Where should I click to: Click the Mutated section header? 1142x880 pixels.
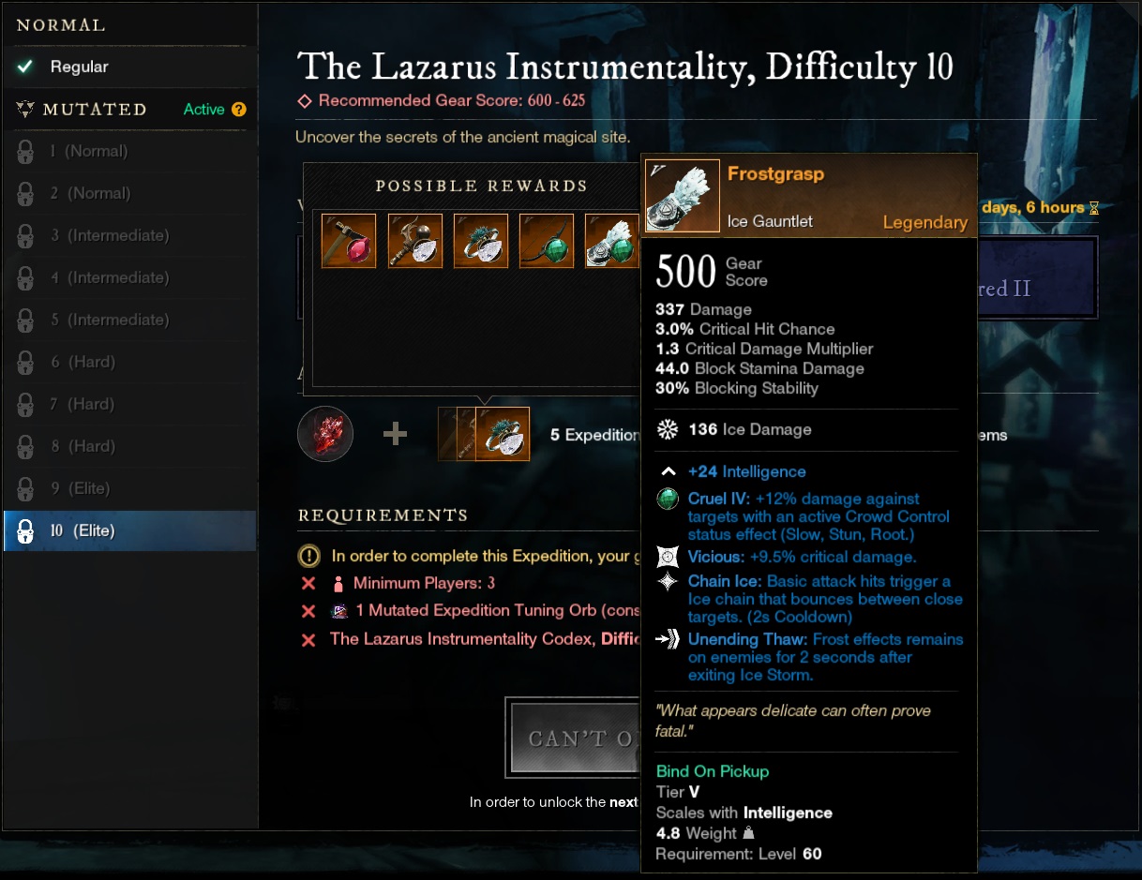[95, 110]
